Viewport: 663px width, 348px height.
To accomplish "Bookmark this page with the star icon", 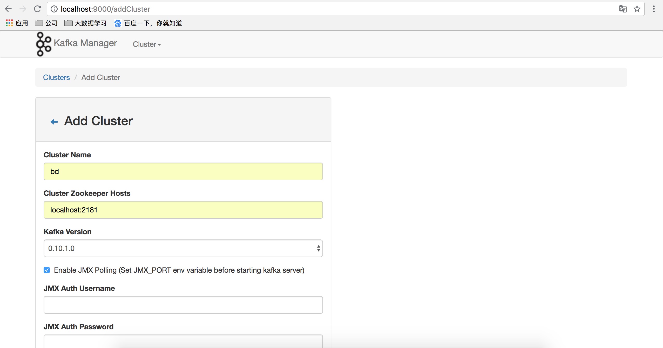I will (x=637, y=9).
